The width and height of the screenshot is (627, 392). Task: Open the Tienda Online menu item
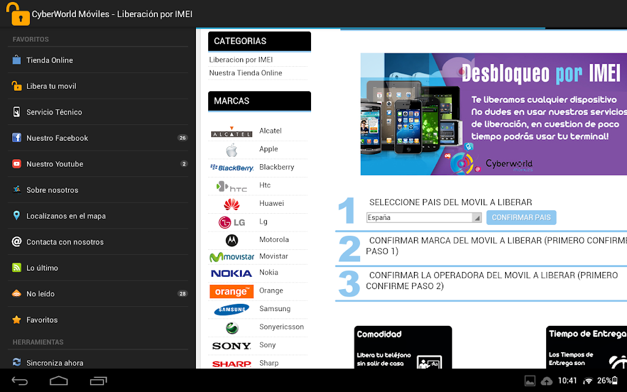[x=98, y=60]
